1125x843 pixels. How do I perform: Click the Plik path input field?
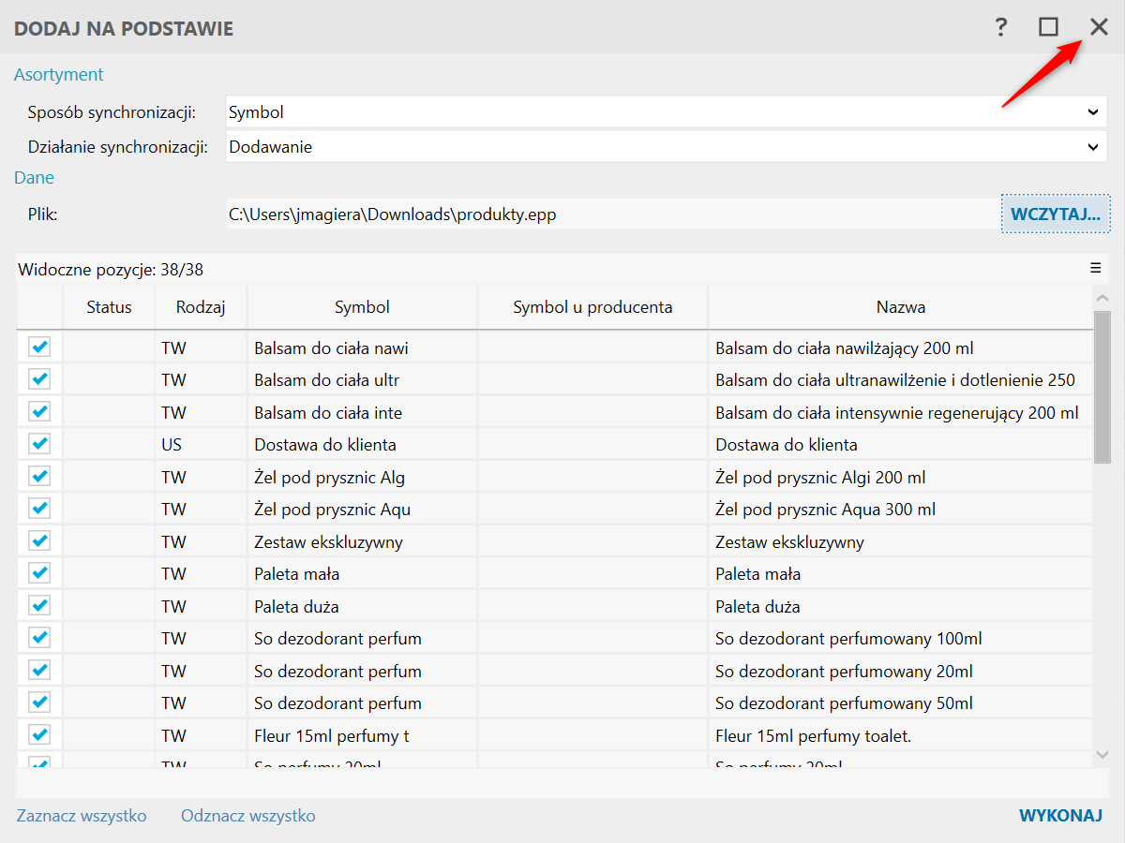[x=609, y=214]
